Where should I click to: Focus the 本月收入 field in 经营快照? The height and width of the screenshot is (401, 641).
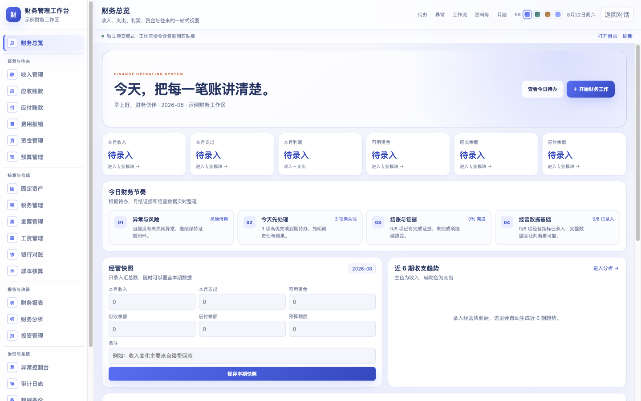pyautogui.click(x=152, y=302)
